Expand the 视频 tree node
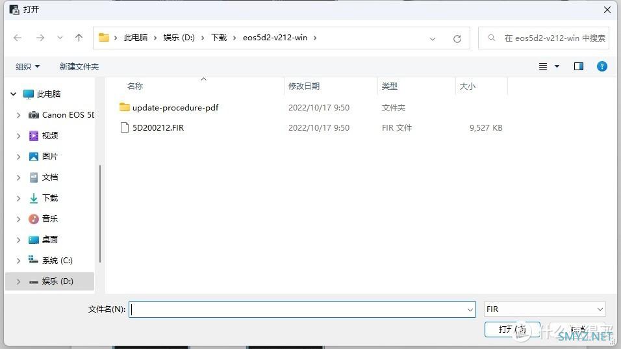Image resolution: width=621 pixels, height=349 pixels. tap(18, 135)
